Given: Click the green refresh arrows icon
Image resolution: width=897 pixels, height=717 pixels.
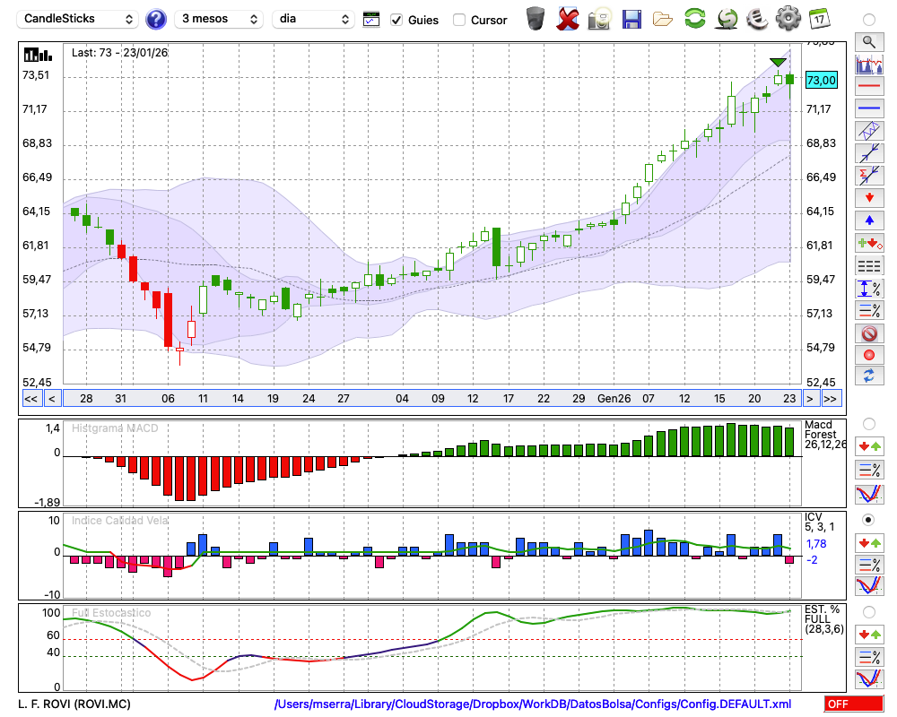Looking at the screenshot, I should tap(694, 19).
